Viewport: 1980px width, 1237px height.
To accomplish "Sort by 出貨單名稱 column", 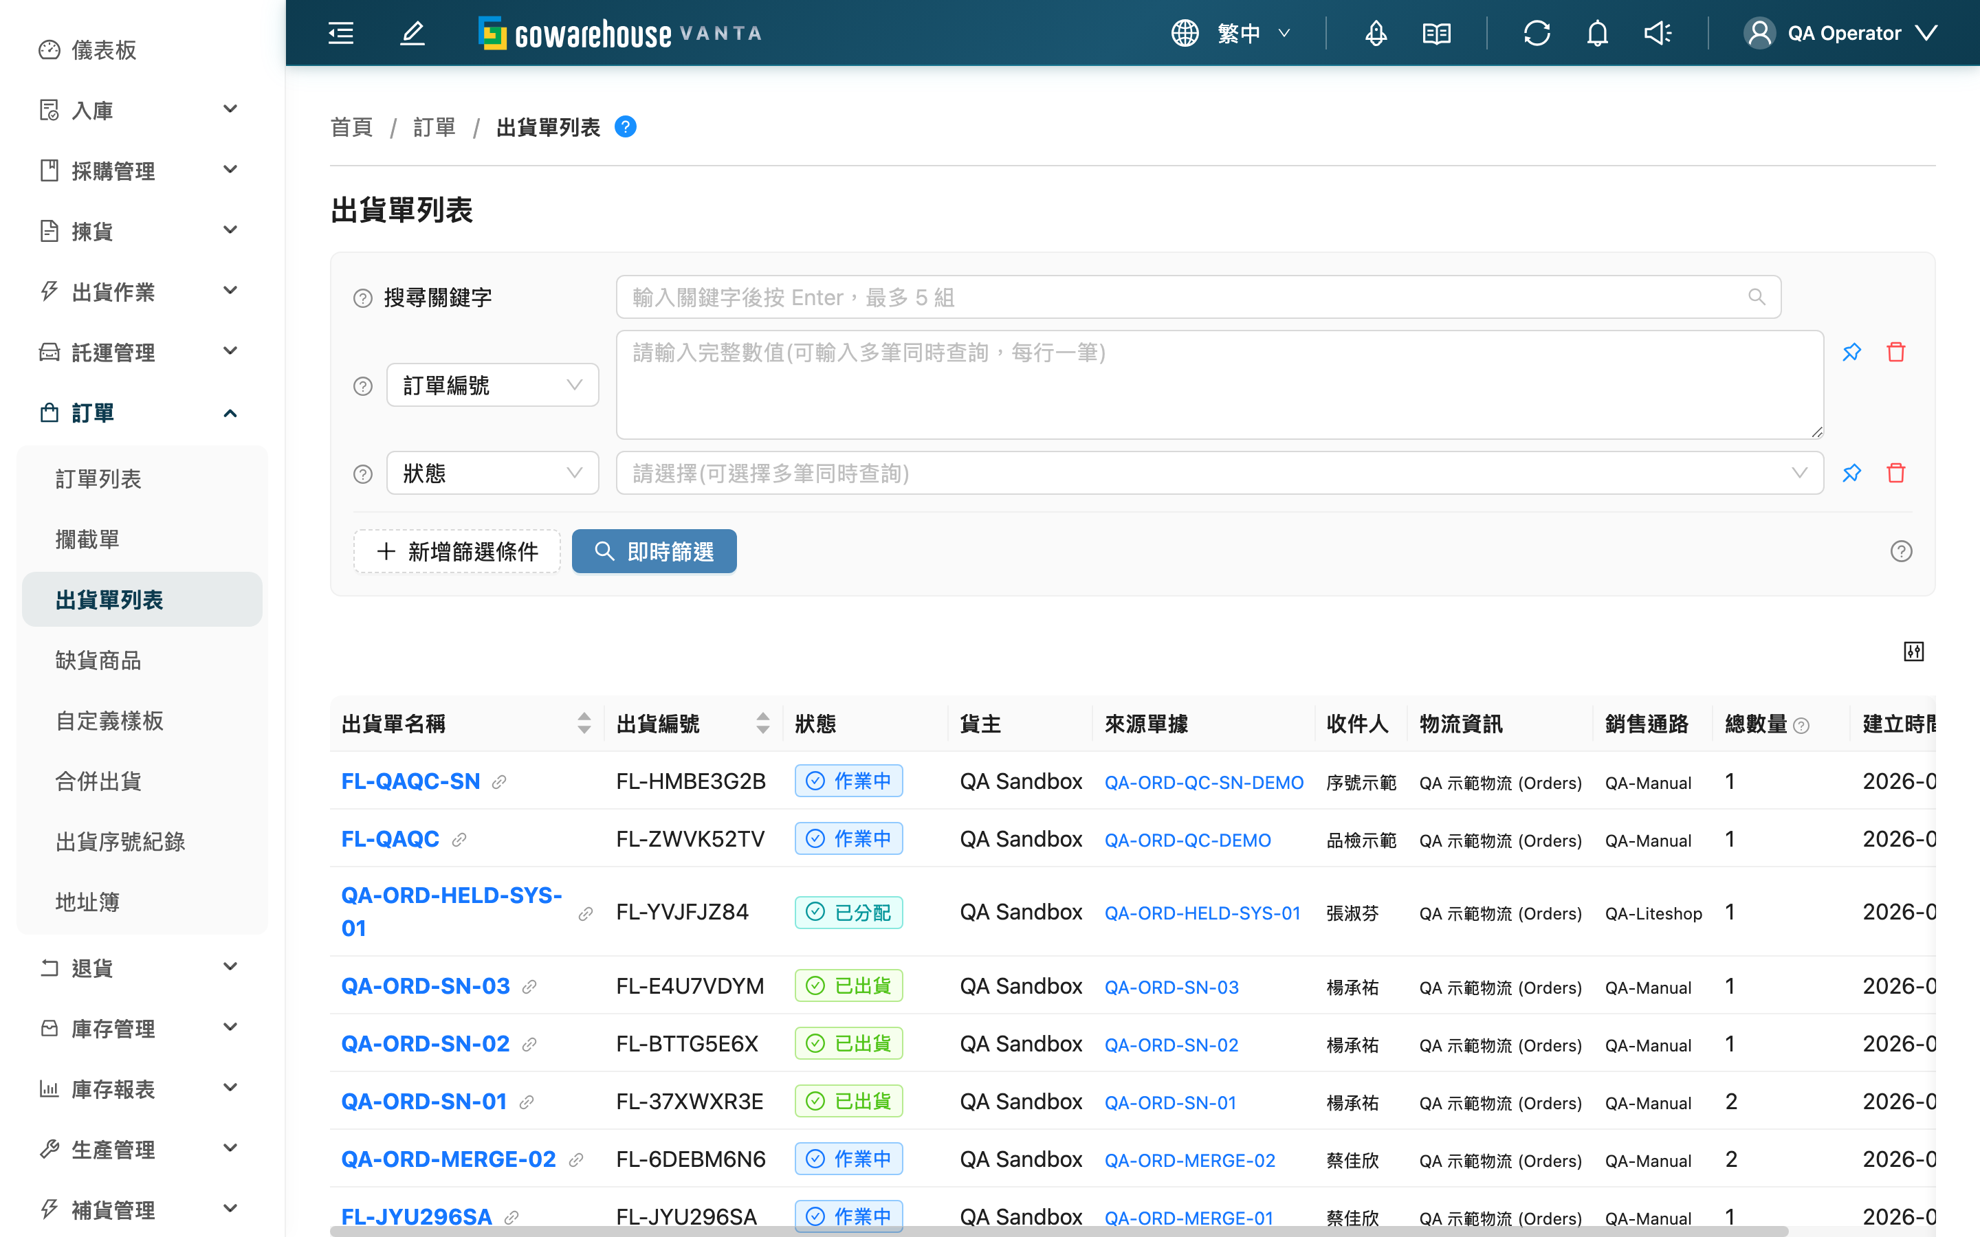I will point(584,723).
